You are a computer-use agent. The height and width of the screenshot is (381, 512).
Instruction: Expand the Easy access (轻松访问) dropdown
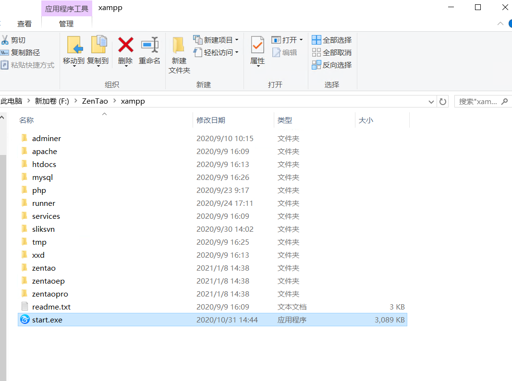237,52
